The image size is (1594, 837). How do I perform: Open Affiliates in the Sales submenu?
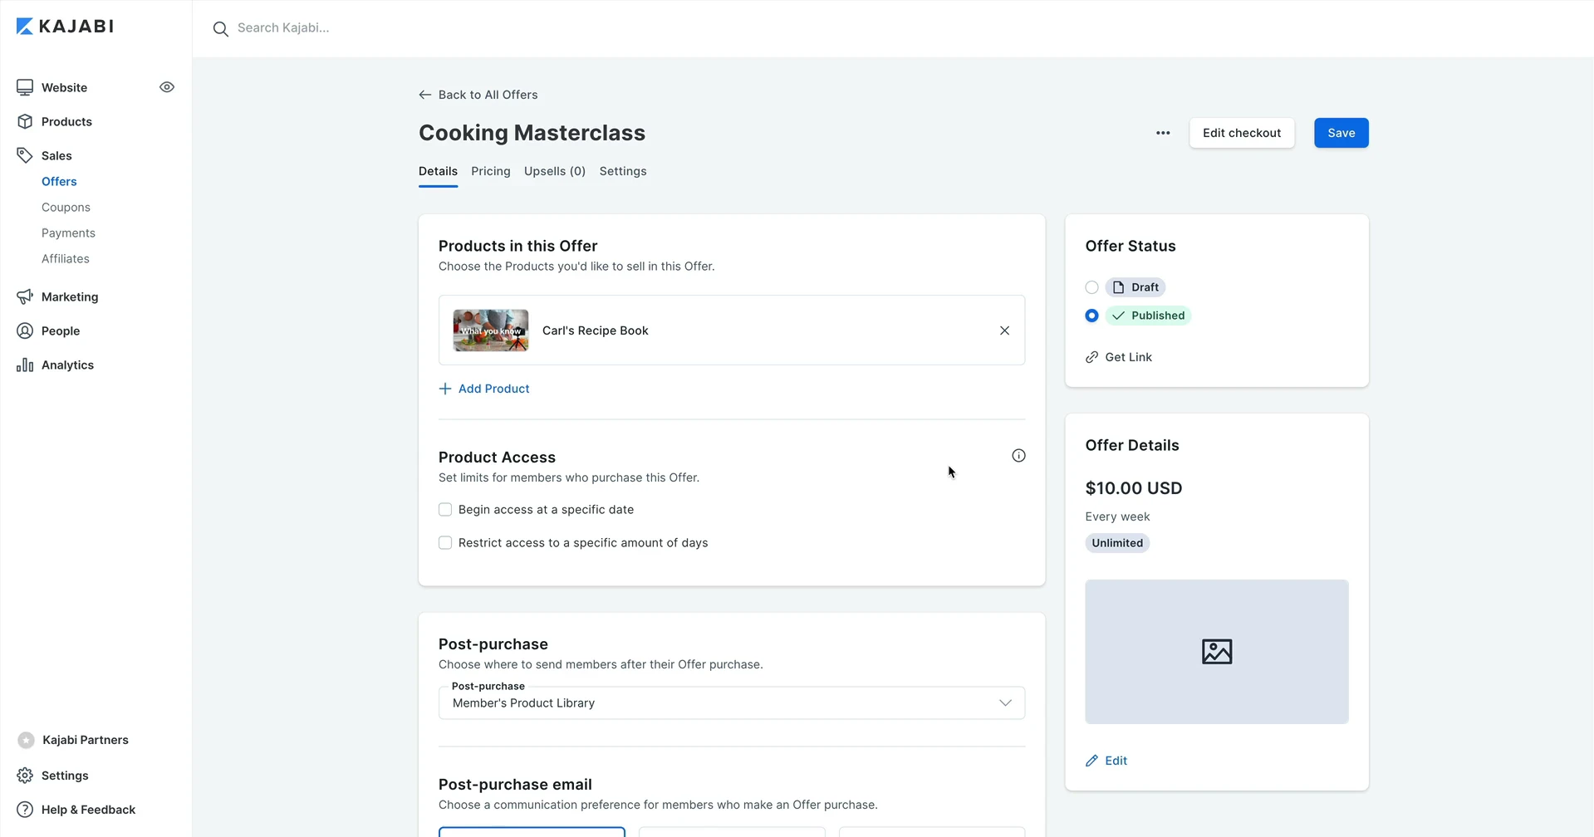pos(66,258)
